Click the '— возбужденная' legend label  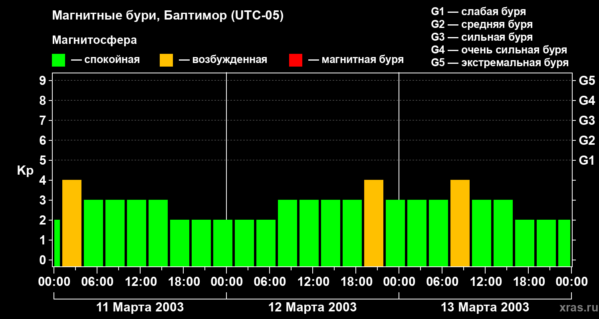[x=223, y=60]
